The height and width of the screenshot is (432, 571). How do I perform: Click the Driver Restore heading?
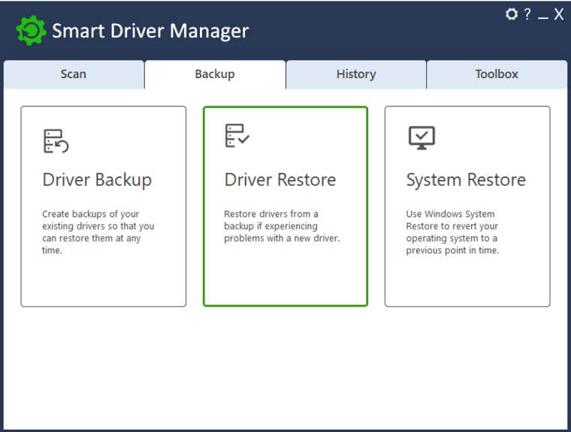[x=280, y=180]
